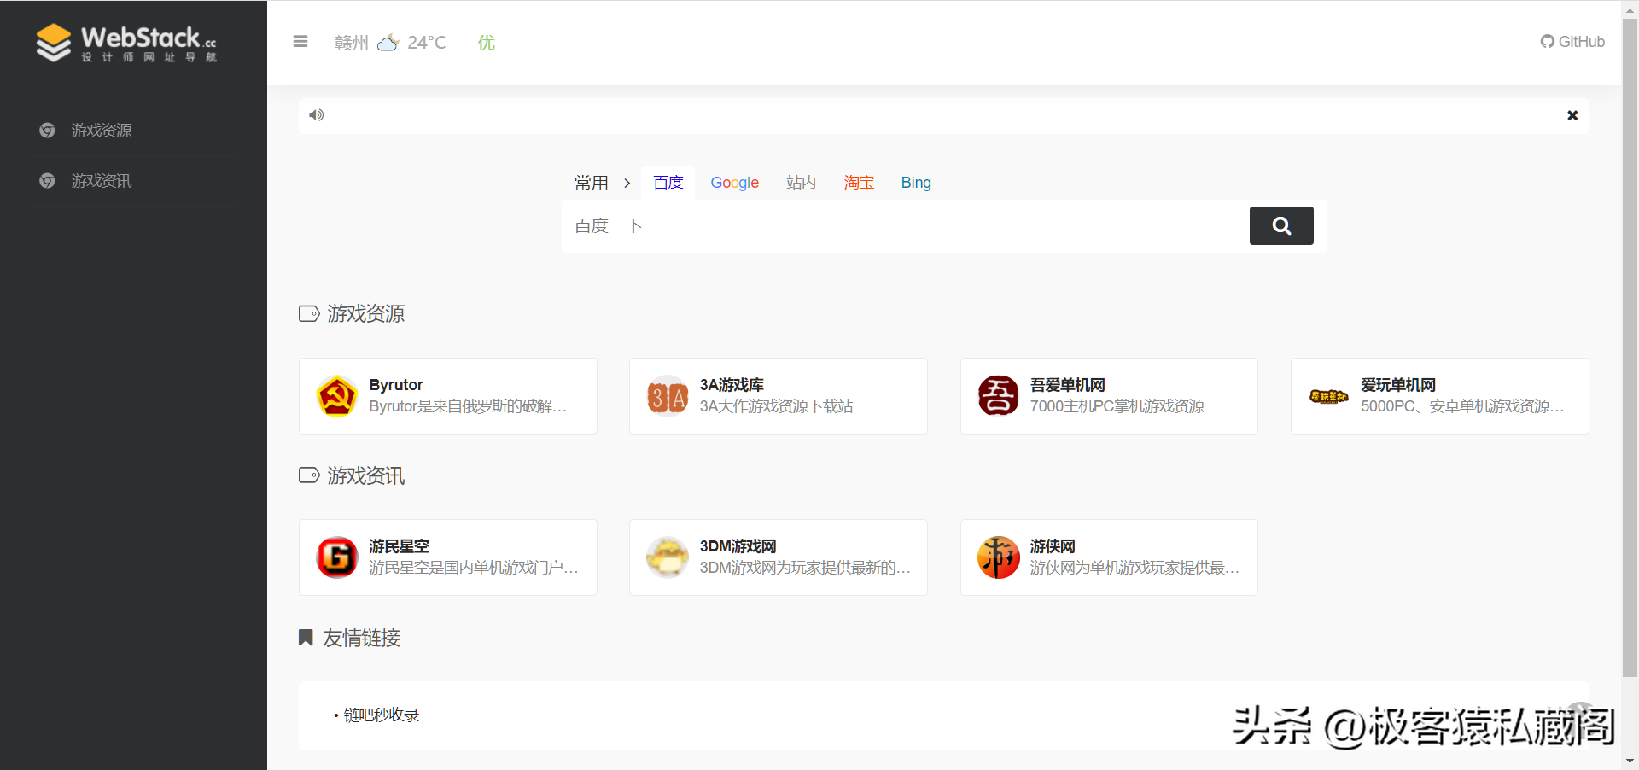Select the Google search tab
The image size is (1639, 770).
click(x=735, y=183)
